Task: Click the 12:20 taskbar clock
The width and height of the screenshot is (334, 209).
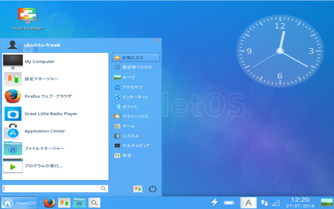Action: (x=300, y=202)
